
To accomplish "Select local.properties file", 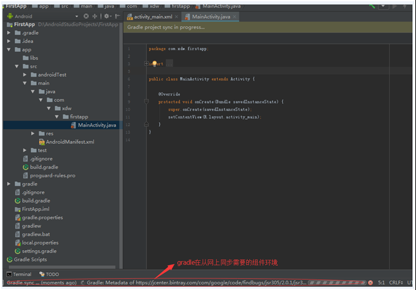I will coord(37,243).
